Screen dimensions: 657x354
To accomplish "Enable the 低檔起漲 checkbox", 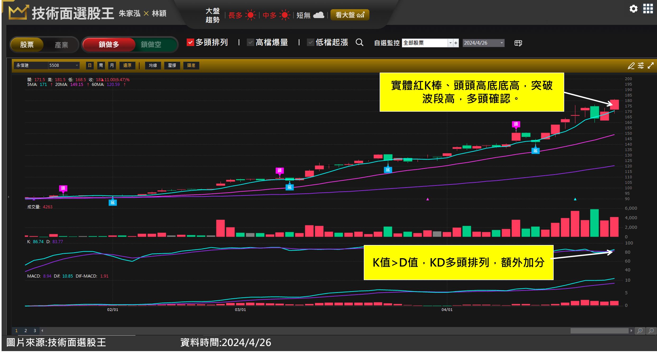I will click(310, 42).
